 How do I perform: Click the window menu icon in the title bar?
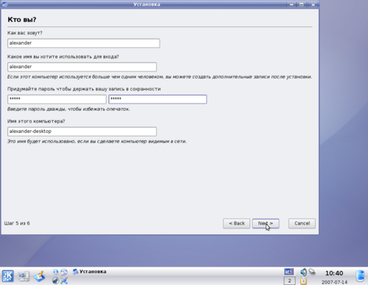click(4, 4)
